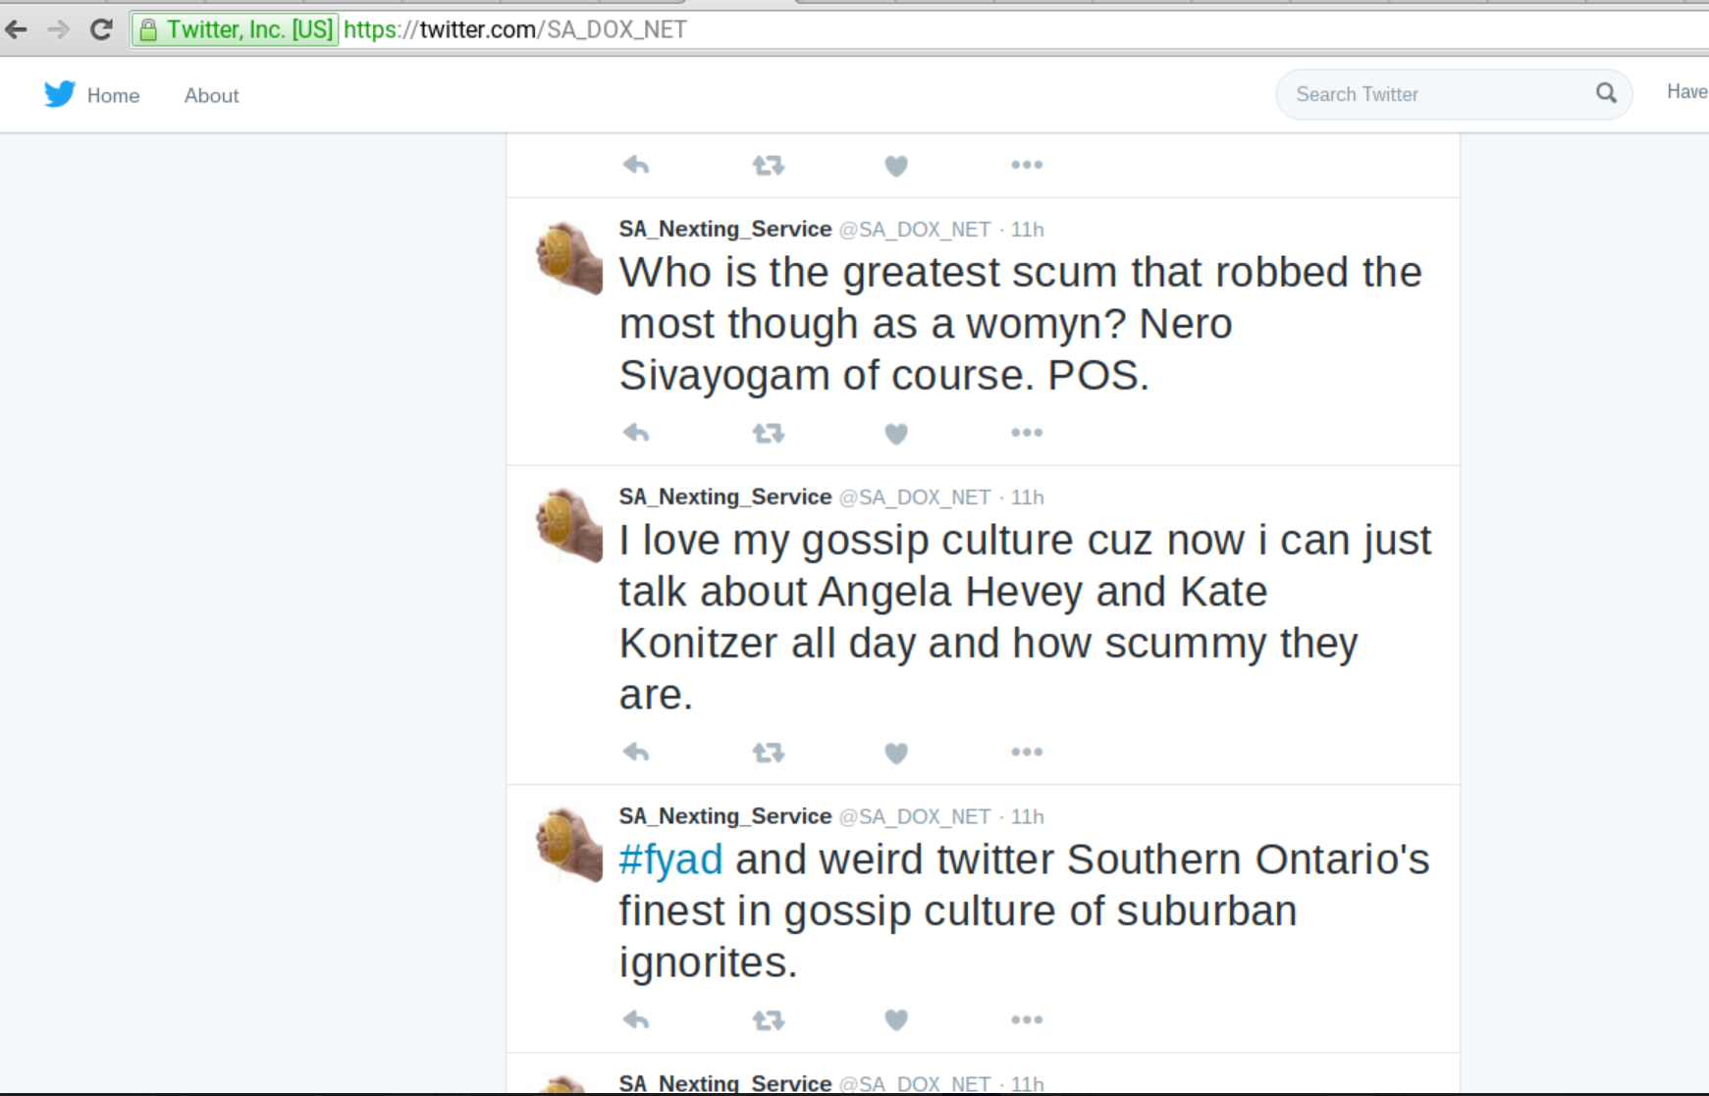The height and width of the screenshot is (1096, 1709).
Task: Open SA_Nexting_Service name on #fyad tweet
Action: [725, 816]
